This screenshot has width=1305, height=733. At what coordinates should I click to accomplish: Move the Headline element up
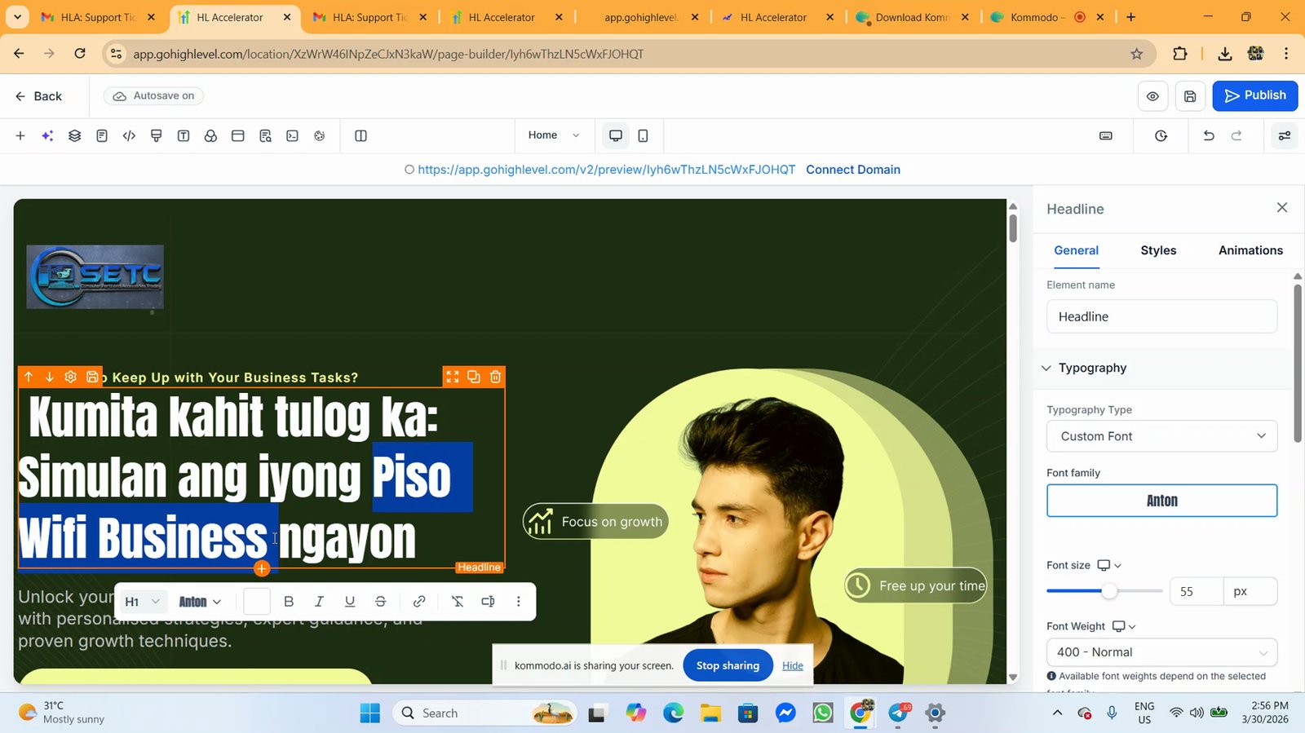[x=29, y=377]
